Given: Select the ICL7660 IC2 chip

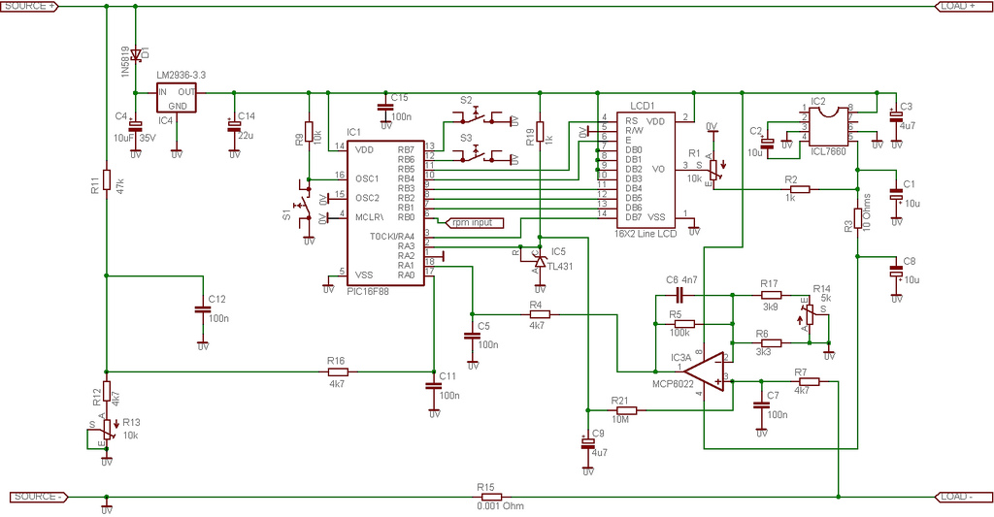Looking at the screenshot, I should (x=828, y=125).
